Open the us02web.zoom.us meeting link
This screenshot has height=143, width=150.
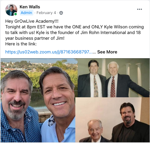click(x=49, y=52)
